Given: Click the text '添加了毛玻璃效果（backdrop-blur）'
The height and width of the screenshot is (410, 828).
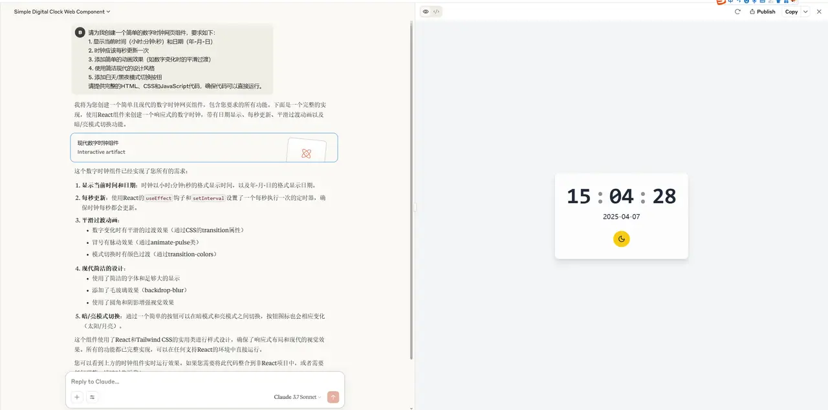Looking at the screenshot, I should tap(140, 290).
